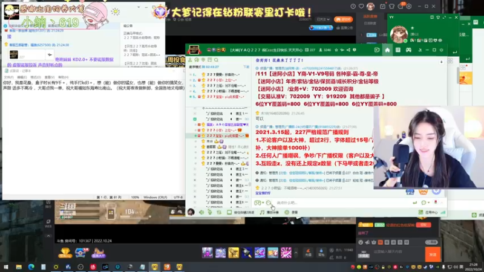The height and width of the screenshot is (272, 484).
Task: Open File Explorer from taskbar
Action: pos(19,267)
